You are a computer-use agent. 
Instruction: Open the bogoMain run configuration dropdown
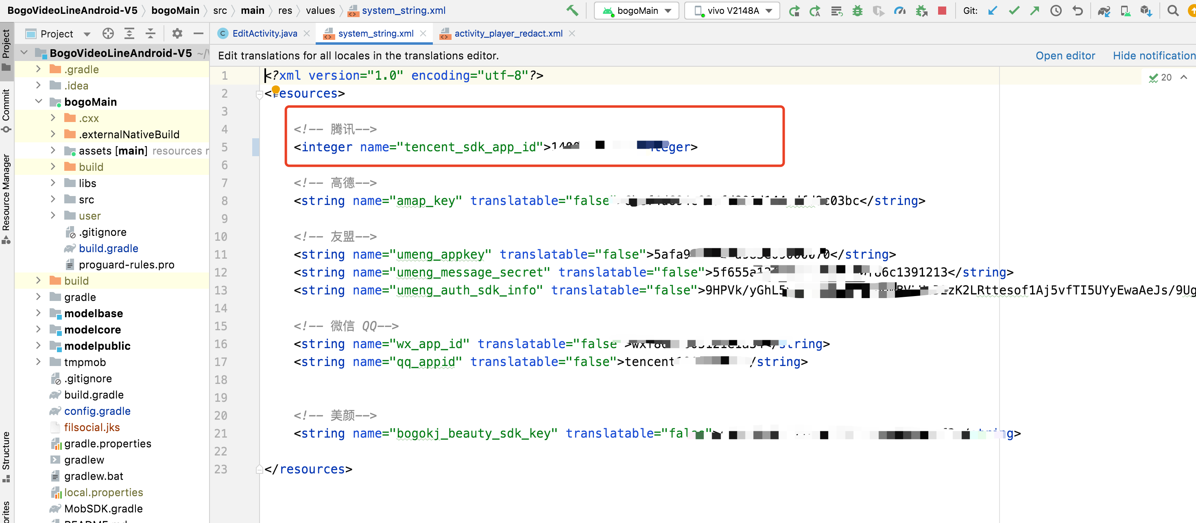pos(637,10)
